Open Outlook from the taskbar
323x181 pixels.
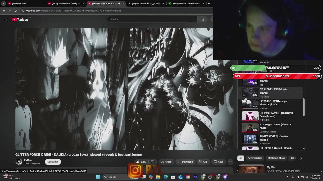pos(180,177)
